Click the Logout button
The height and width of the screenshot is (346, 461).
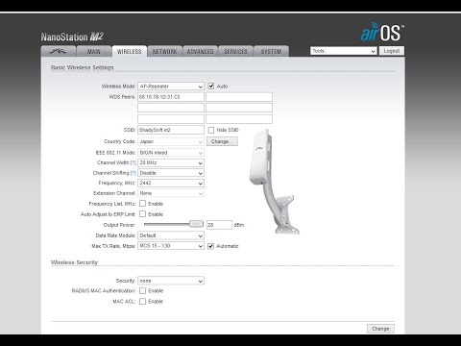point(392,51)
